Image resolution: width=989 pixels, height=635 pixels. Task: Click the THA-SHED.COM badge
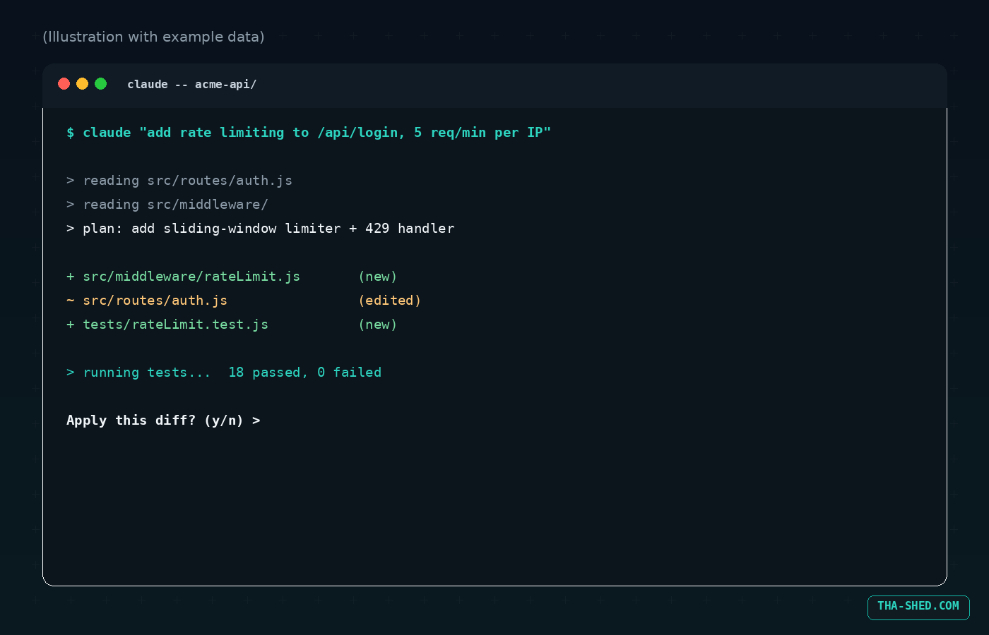pyautogui.click(x=918, y=607)
